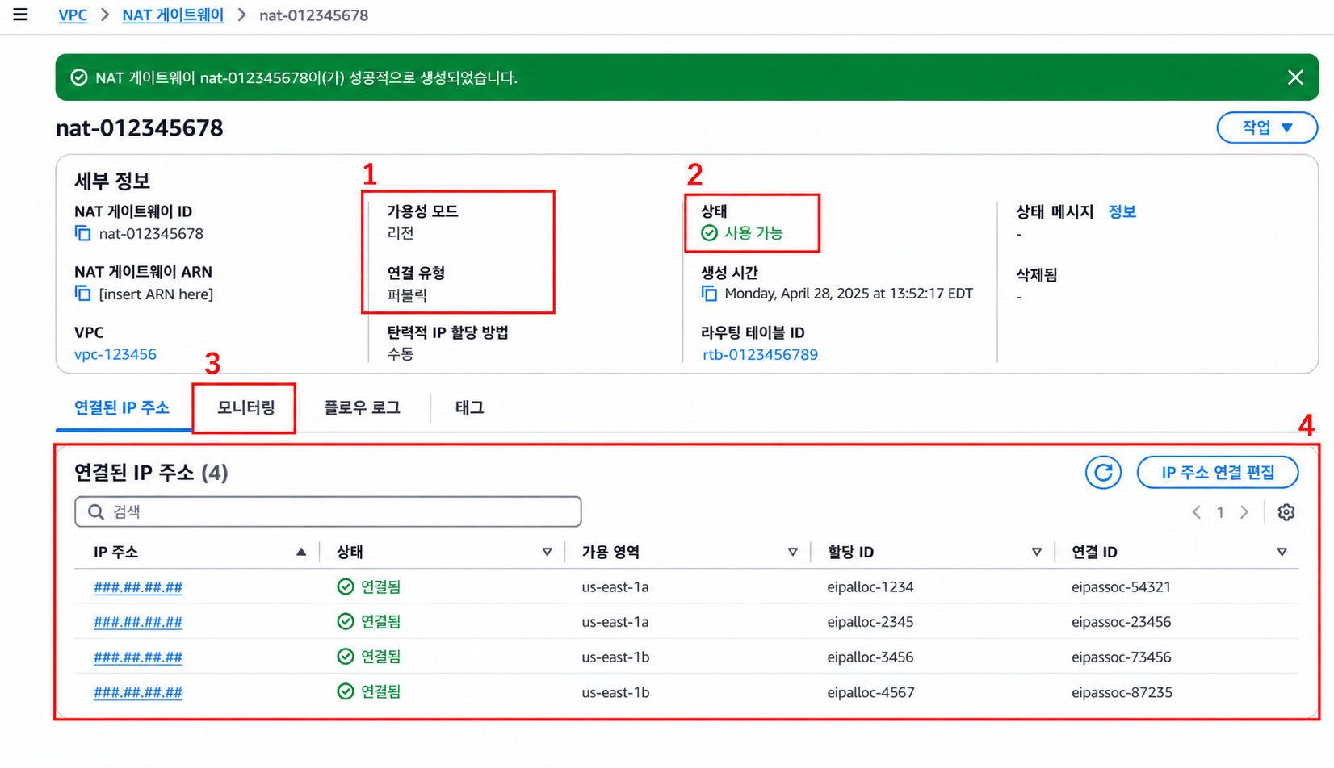The width and height of the screenshot is (1334, 768).
Task: Click us-east-1b in the eipalloc-3456 row
Action: tap(615, 657)
